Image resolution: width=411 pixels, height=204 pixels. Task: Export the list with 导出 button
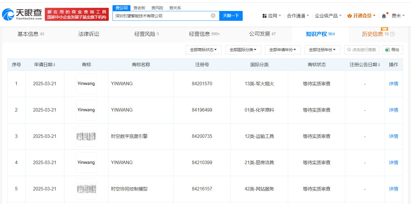[392, 50]
